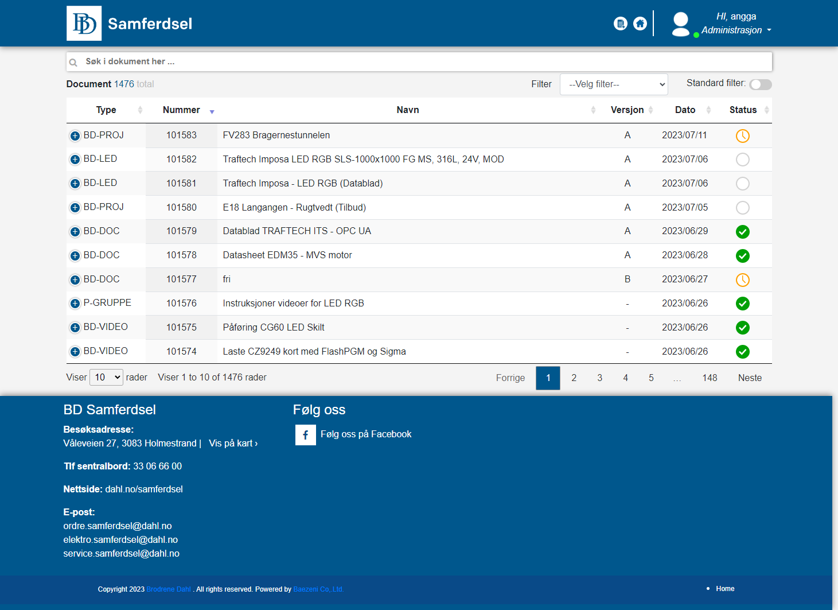Viewport: 838px width, 610px height.
Task: Expand row details for document 101583
Action: 75,136
